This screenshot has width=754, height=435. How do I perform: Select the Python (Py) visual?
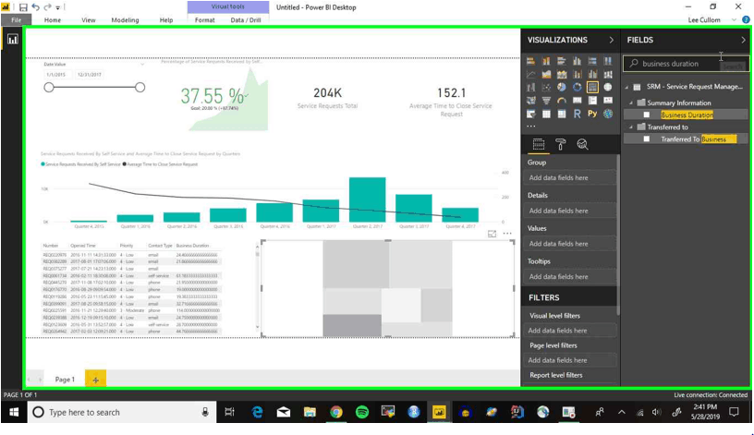tap(592, 114)
